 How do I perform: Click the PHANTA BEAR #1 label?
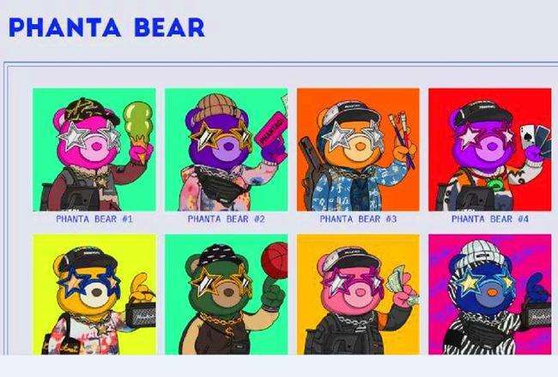pyautogui.click(x=94, y=218)
